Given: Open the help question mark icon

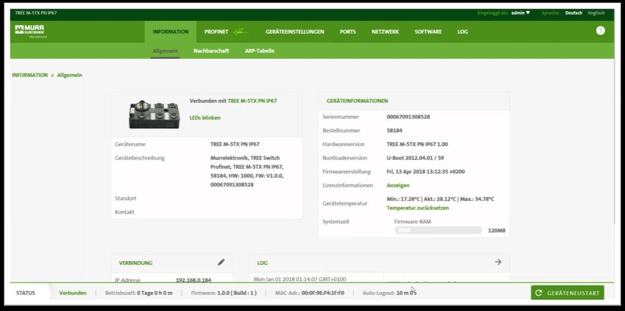Looking at the screenshot, I should [601, 30].
